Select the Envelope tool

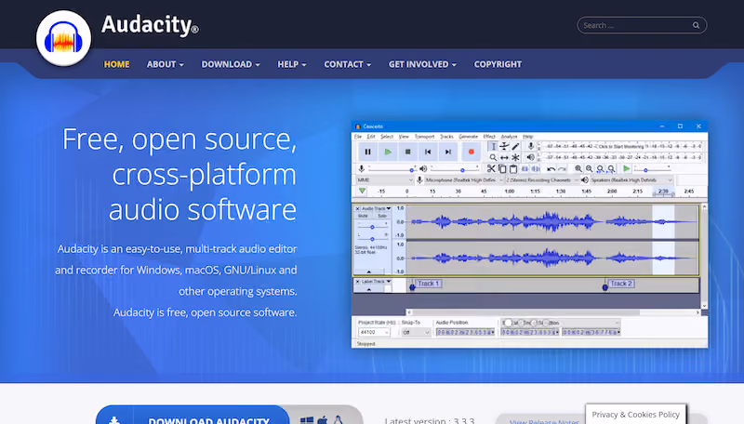coord(504,147)
